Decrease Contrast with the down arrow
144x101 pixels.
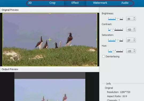point(134,30)
